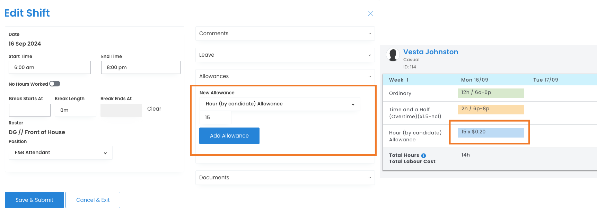Click Vesta Johnston's avatar icon
597x216 pixels.
(393, 55)
